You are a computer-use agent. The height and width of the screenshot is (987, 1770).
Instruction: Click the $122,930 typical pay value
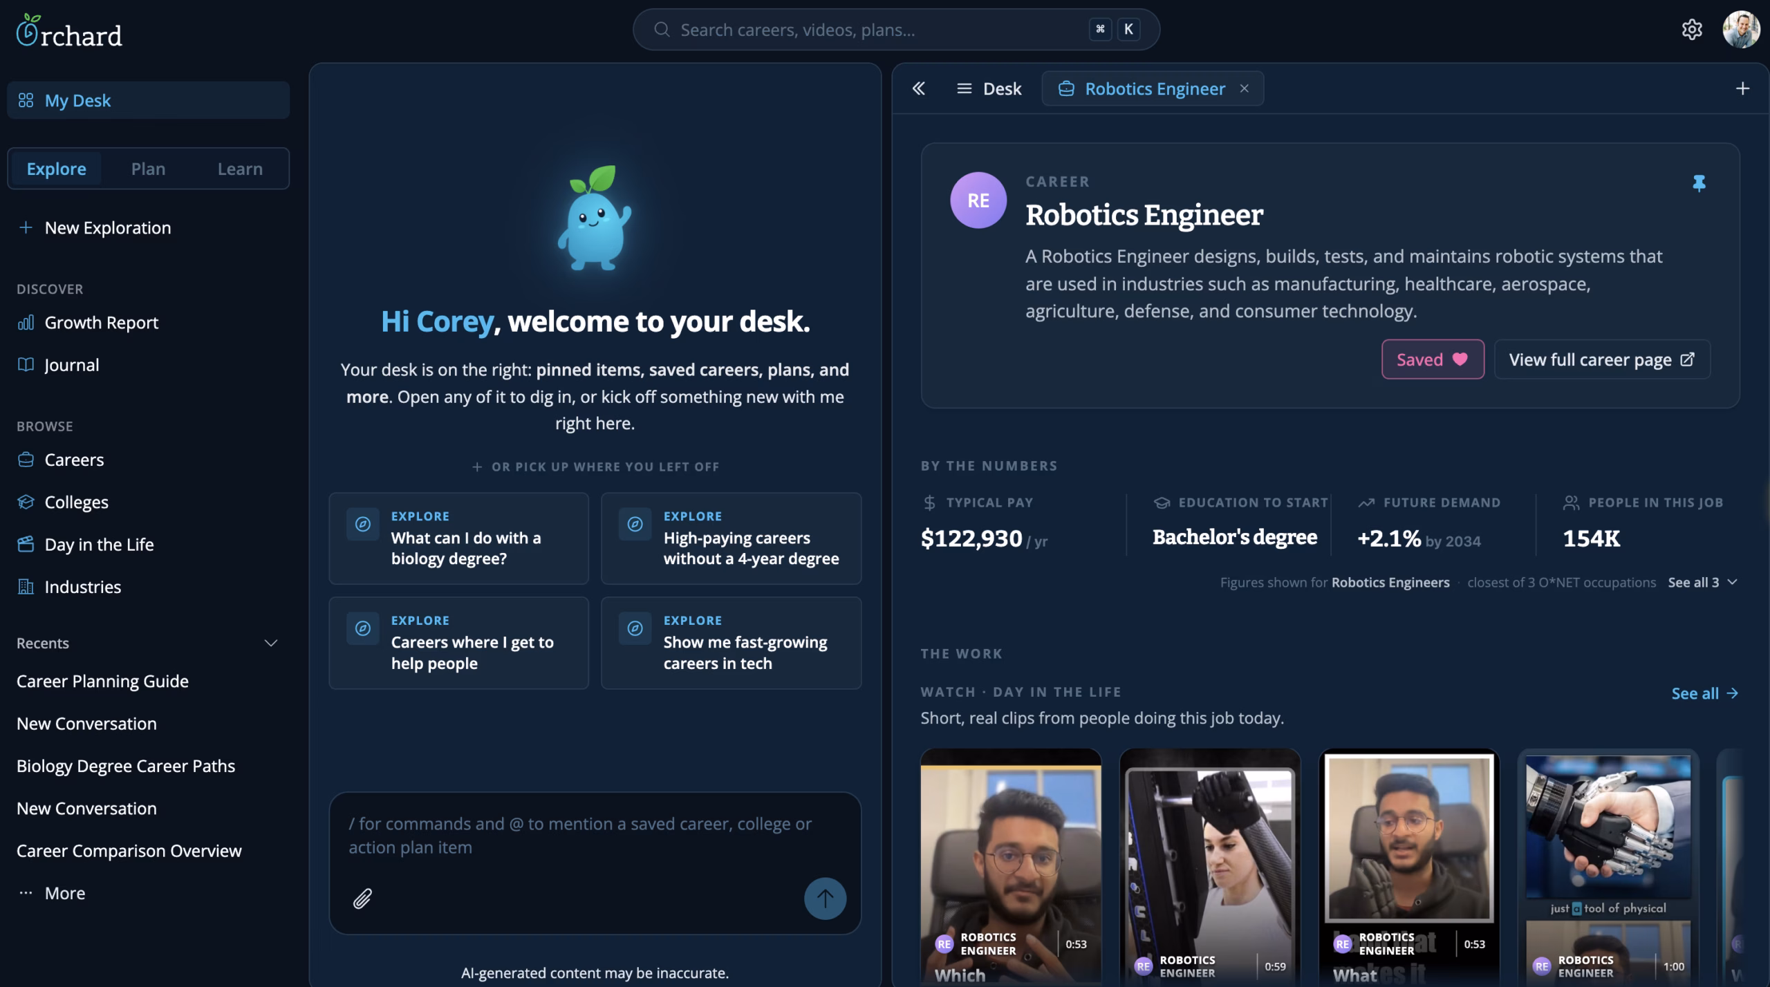971,538
